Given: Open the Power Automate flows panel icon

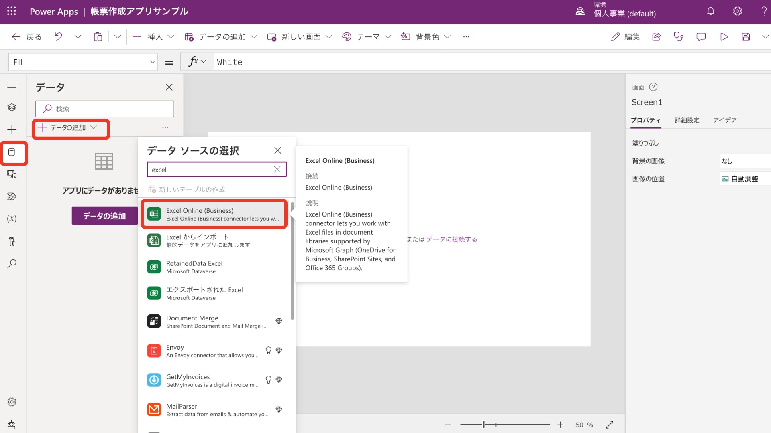Looking at the screenshot, I should (12, 196).
